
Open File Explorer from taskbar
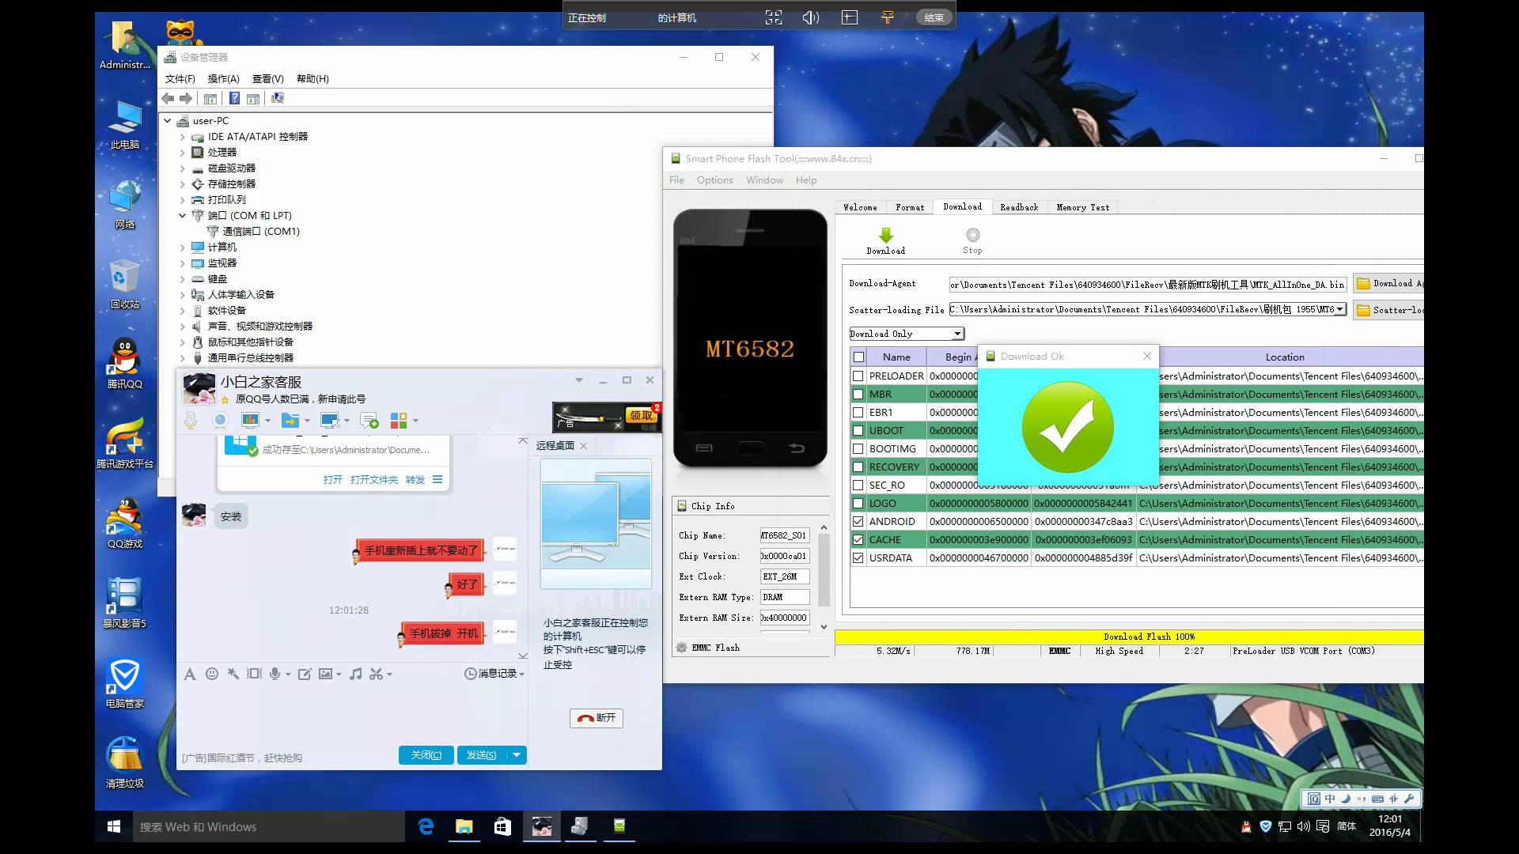click(x=464, y=826)
